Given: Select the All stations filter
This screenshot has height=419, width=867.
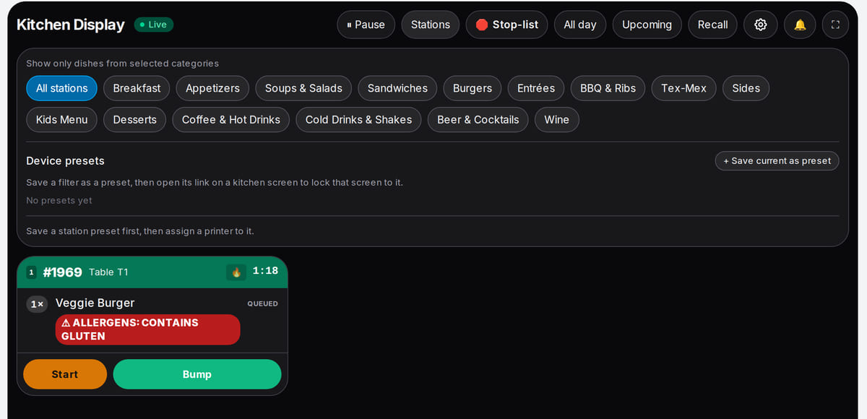Looking at the screenshot, I should (x=62, y=88).
